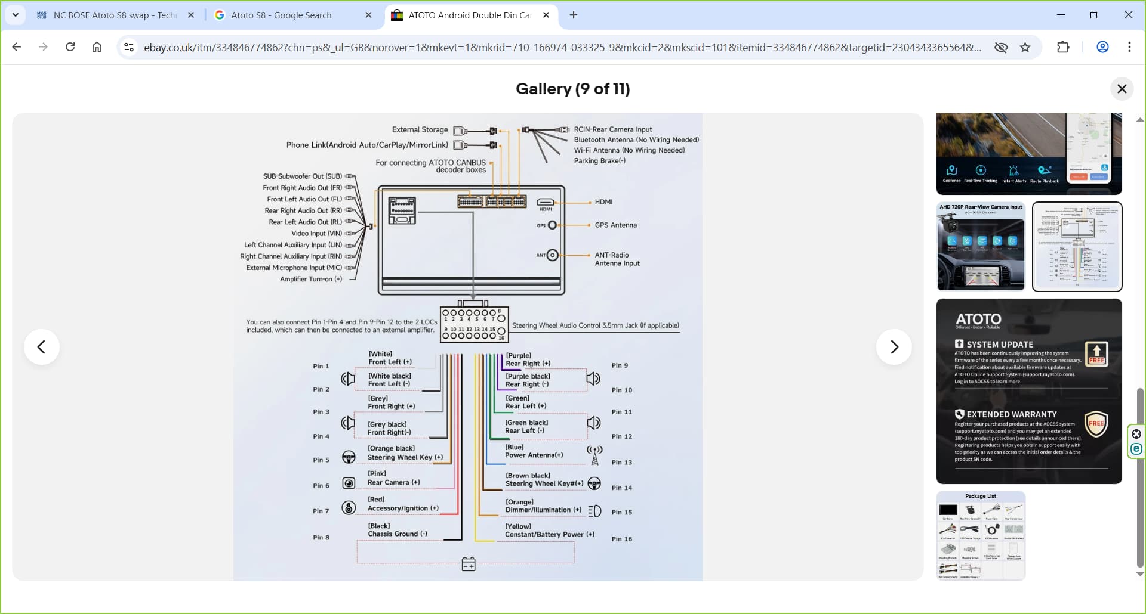This screenshot has height=614, width=1146.
Task: Select the ATOTO System Update warranty thumbnail
Action: (x=1028, y=391)
